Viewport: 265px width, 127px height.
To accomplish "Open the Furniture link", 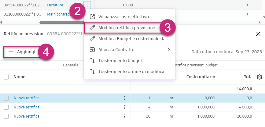I will 55,5.
